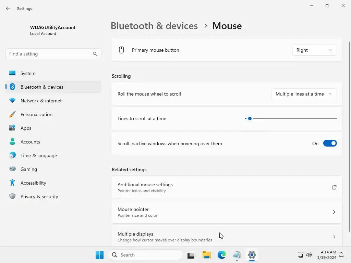Open Mouse pointer settings via chevron
The height and width of the screenshot is (263, 351).
tap(334, 212)
